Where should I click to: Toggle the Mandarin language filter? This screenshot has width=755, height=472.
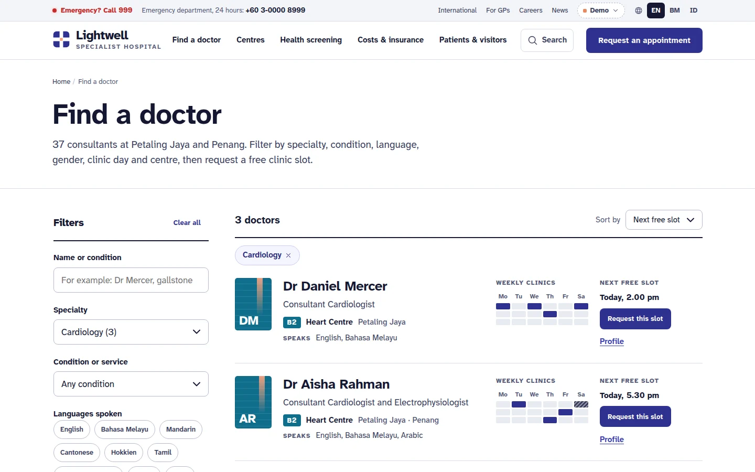point(181,430)
